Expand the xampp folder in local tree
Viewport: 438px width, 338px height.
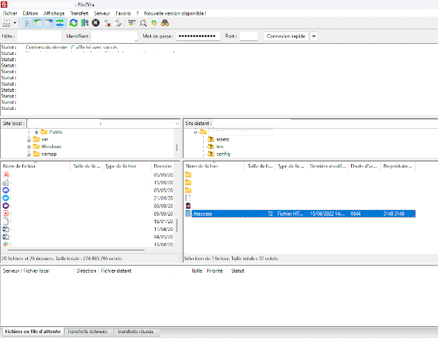pyautogui.click(x=29, y=154)
